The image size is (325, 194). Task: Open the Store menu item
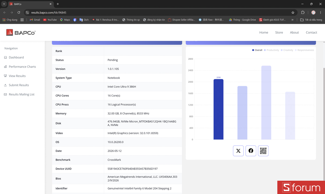[279, 33]
